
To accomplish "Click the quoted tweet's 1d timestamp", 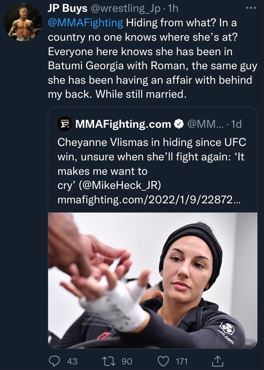I will click(236, 124).
